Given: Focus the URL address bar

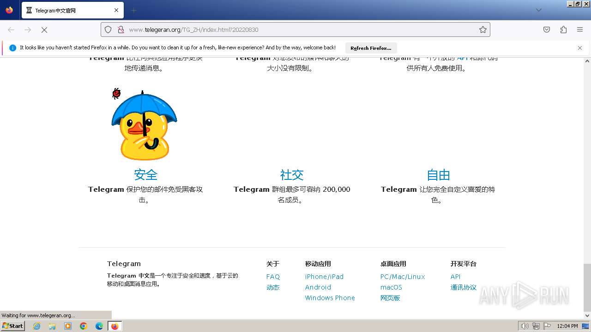Looking at the screenshot, I should [x=295, y=30].
